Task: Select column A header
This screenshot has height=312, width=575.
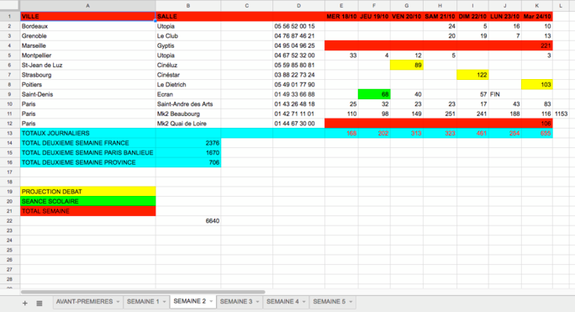Action: coord(87,6)
